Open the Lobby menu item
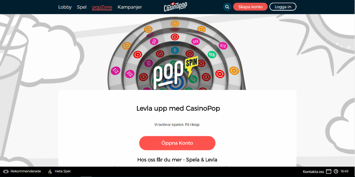 pos(65,7)
